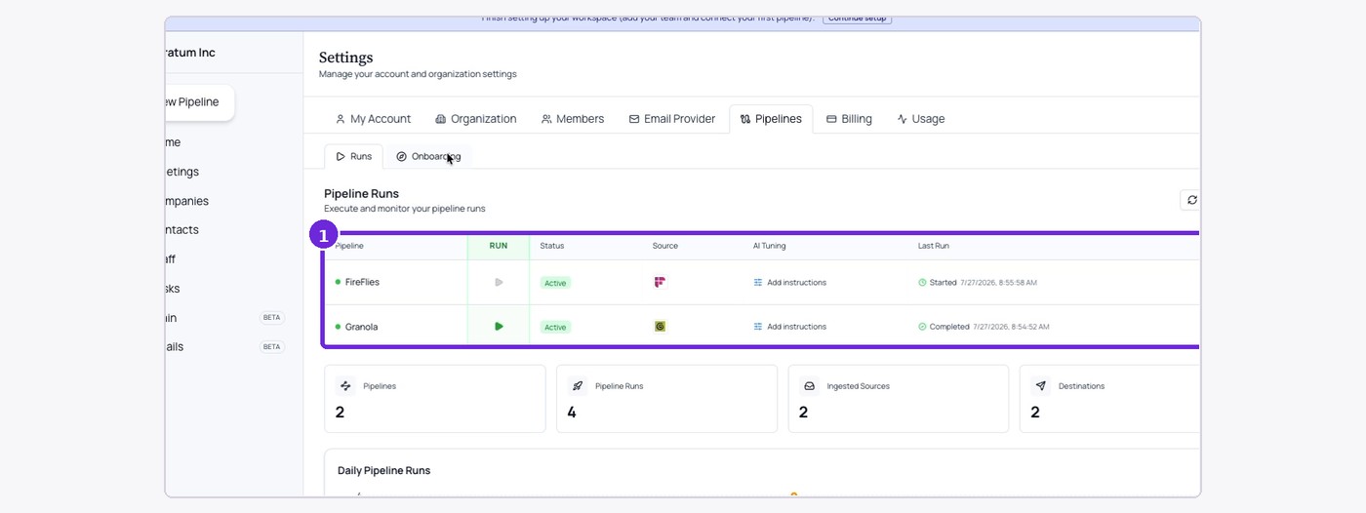Click the Destinations paper-plane icon
1366x513 pixels.
point(1041,386)
